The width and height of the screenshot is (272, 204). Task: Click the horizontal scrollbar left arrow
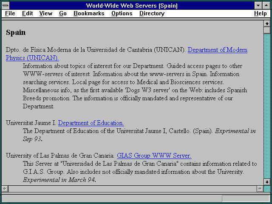5,189
